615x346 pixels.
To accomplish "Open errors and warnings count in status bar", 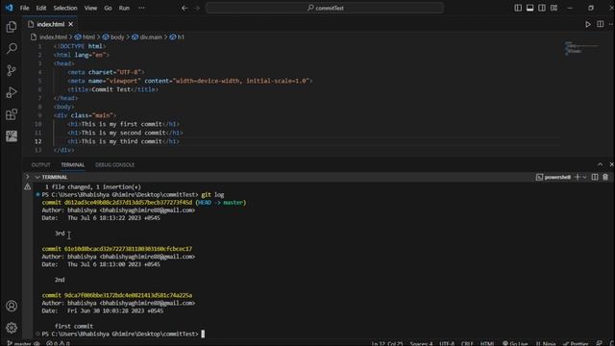I will point(58,343).
